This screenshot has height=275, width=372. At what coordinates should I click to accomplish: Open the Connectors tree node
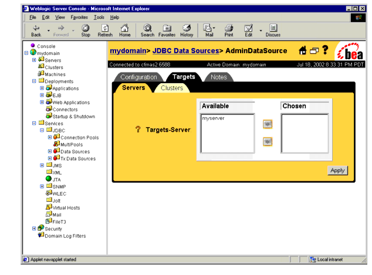coord(65,109)
